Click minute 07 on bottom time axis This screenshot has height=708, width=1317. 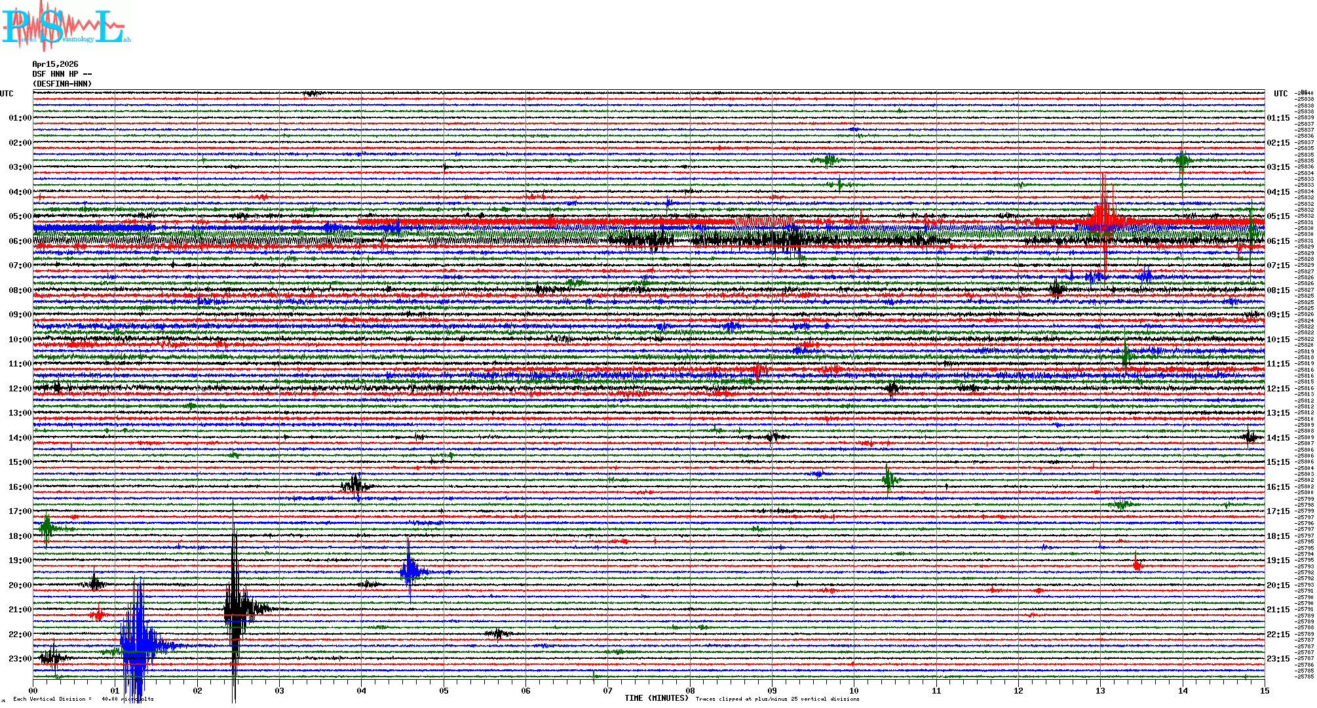click(x=607, y=690)
